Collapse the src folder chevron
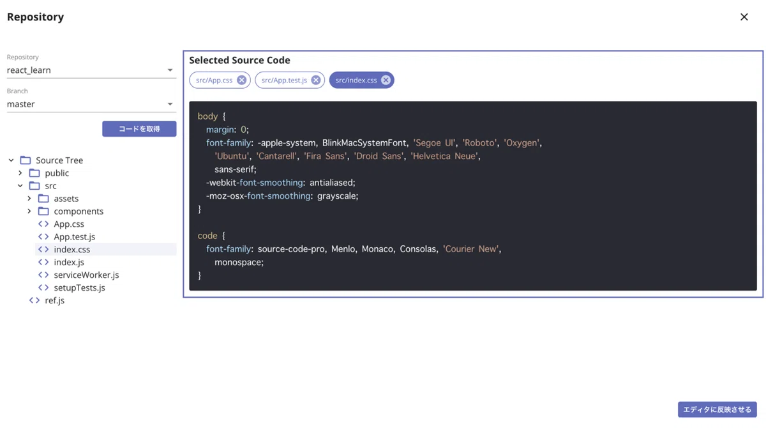This screenshot has width=766, height=428. (x=20, y=186)
